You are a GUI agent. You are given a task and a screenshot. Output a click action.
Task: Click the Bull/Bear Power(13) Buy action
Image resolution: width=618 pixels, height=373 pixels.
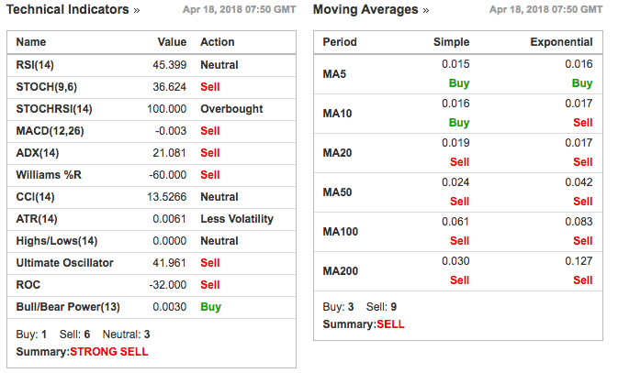pyautogui.click(x=211, y=307)
